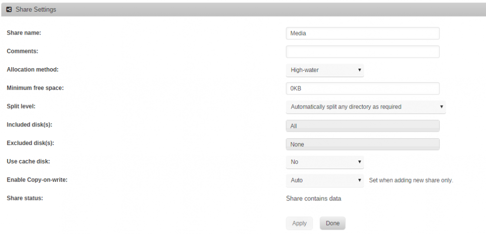Open the Use cache disk dropdown

(325, 162)
